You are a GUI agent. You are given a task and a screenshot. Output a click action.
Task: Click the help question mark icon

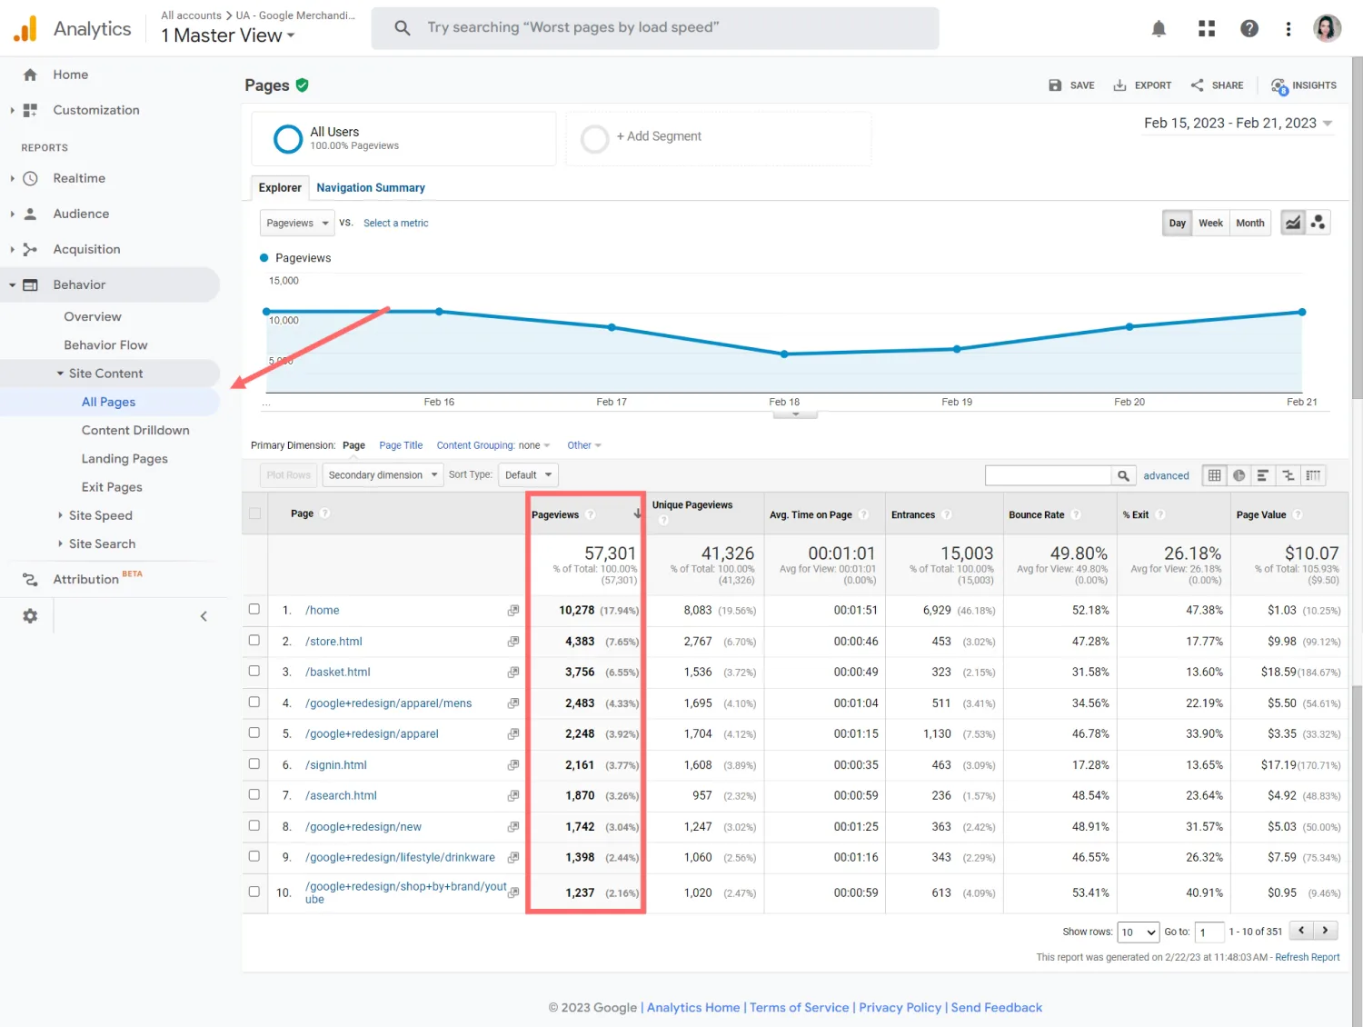coord(1249,29)
